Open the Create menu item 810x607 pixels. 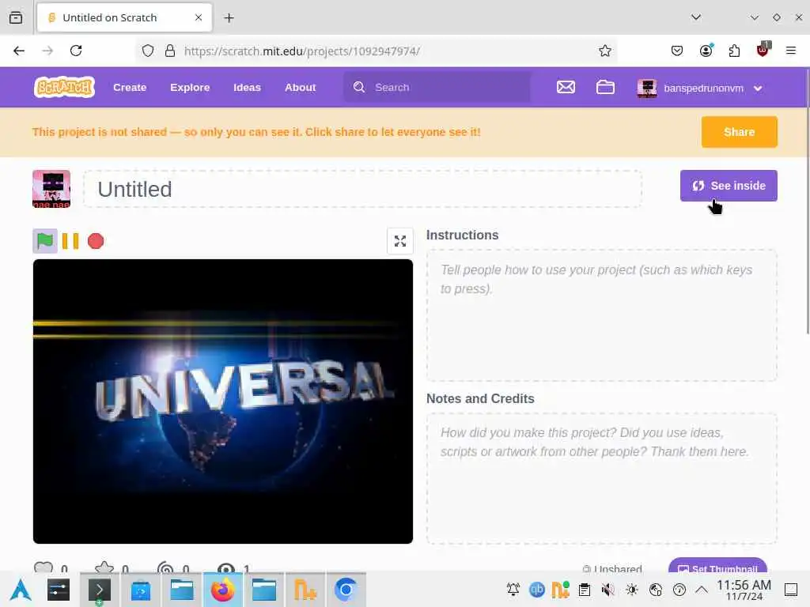[x=130, y=87]
